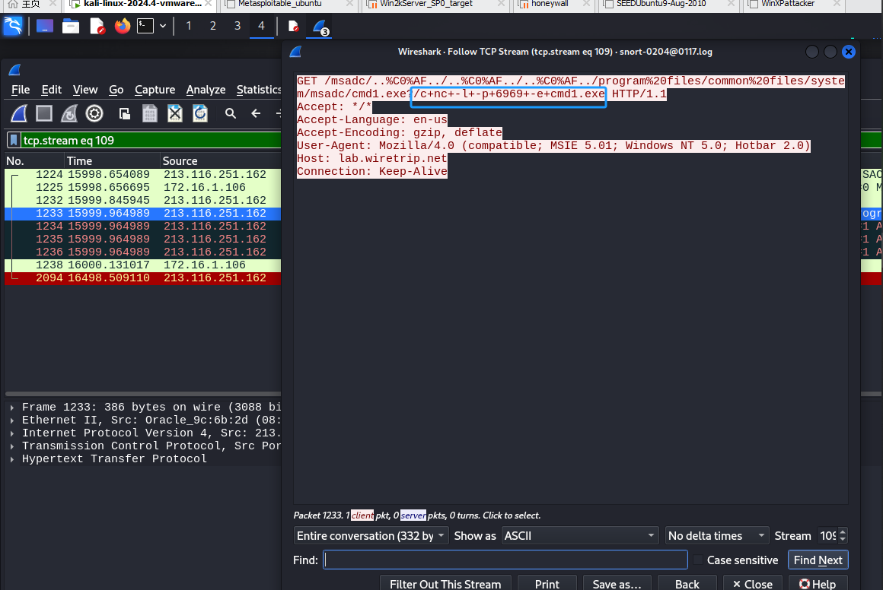
Task: Open the View menu
Action: [x=85, y=90]
